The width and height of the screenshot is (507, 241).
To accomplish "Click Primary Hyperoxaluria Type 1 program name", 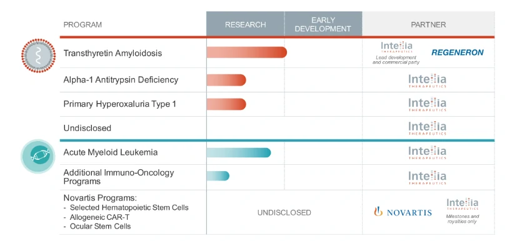I will [x=119, y=104].
